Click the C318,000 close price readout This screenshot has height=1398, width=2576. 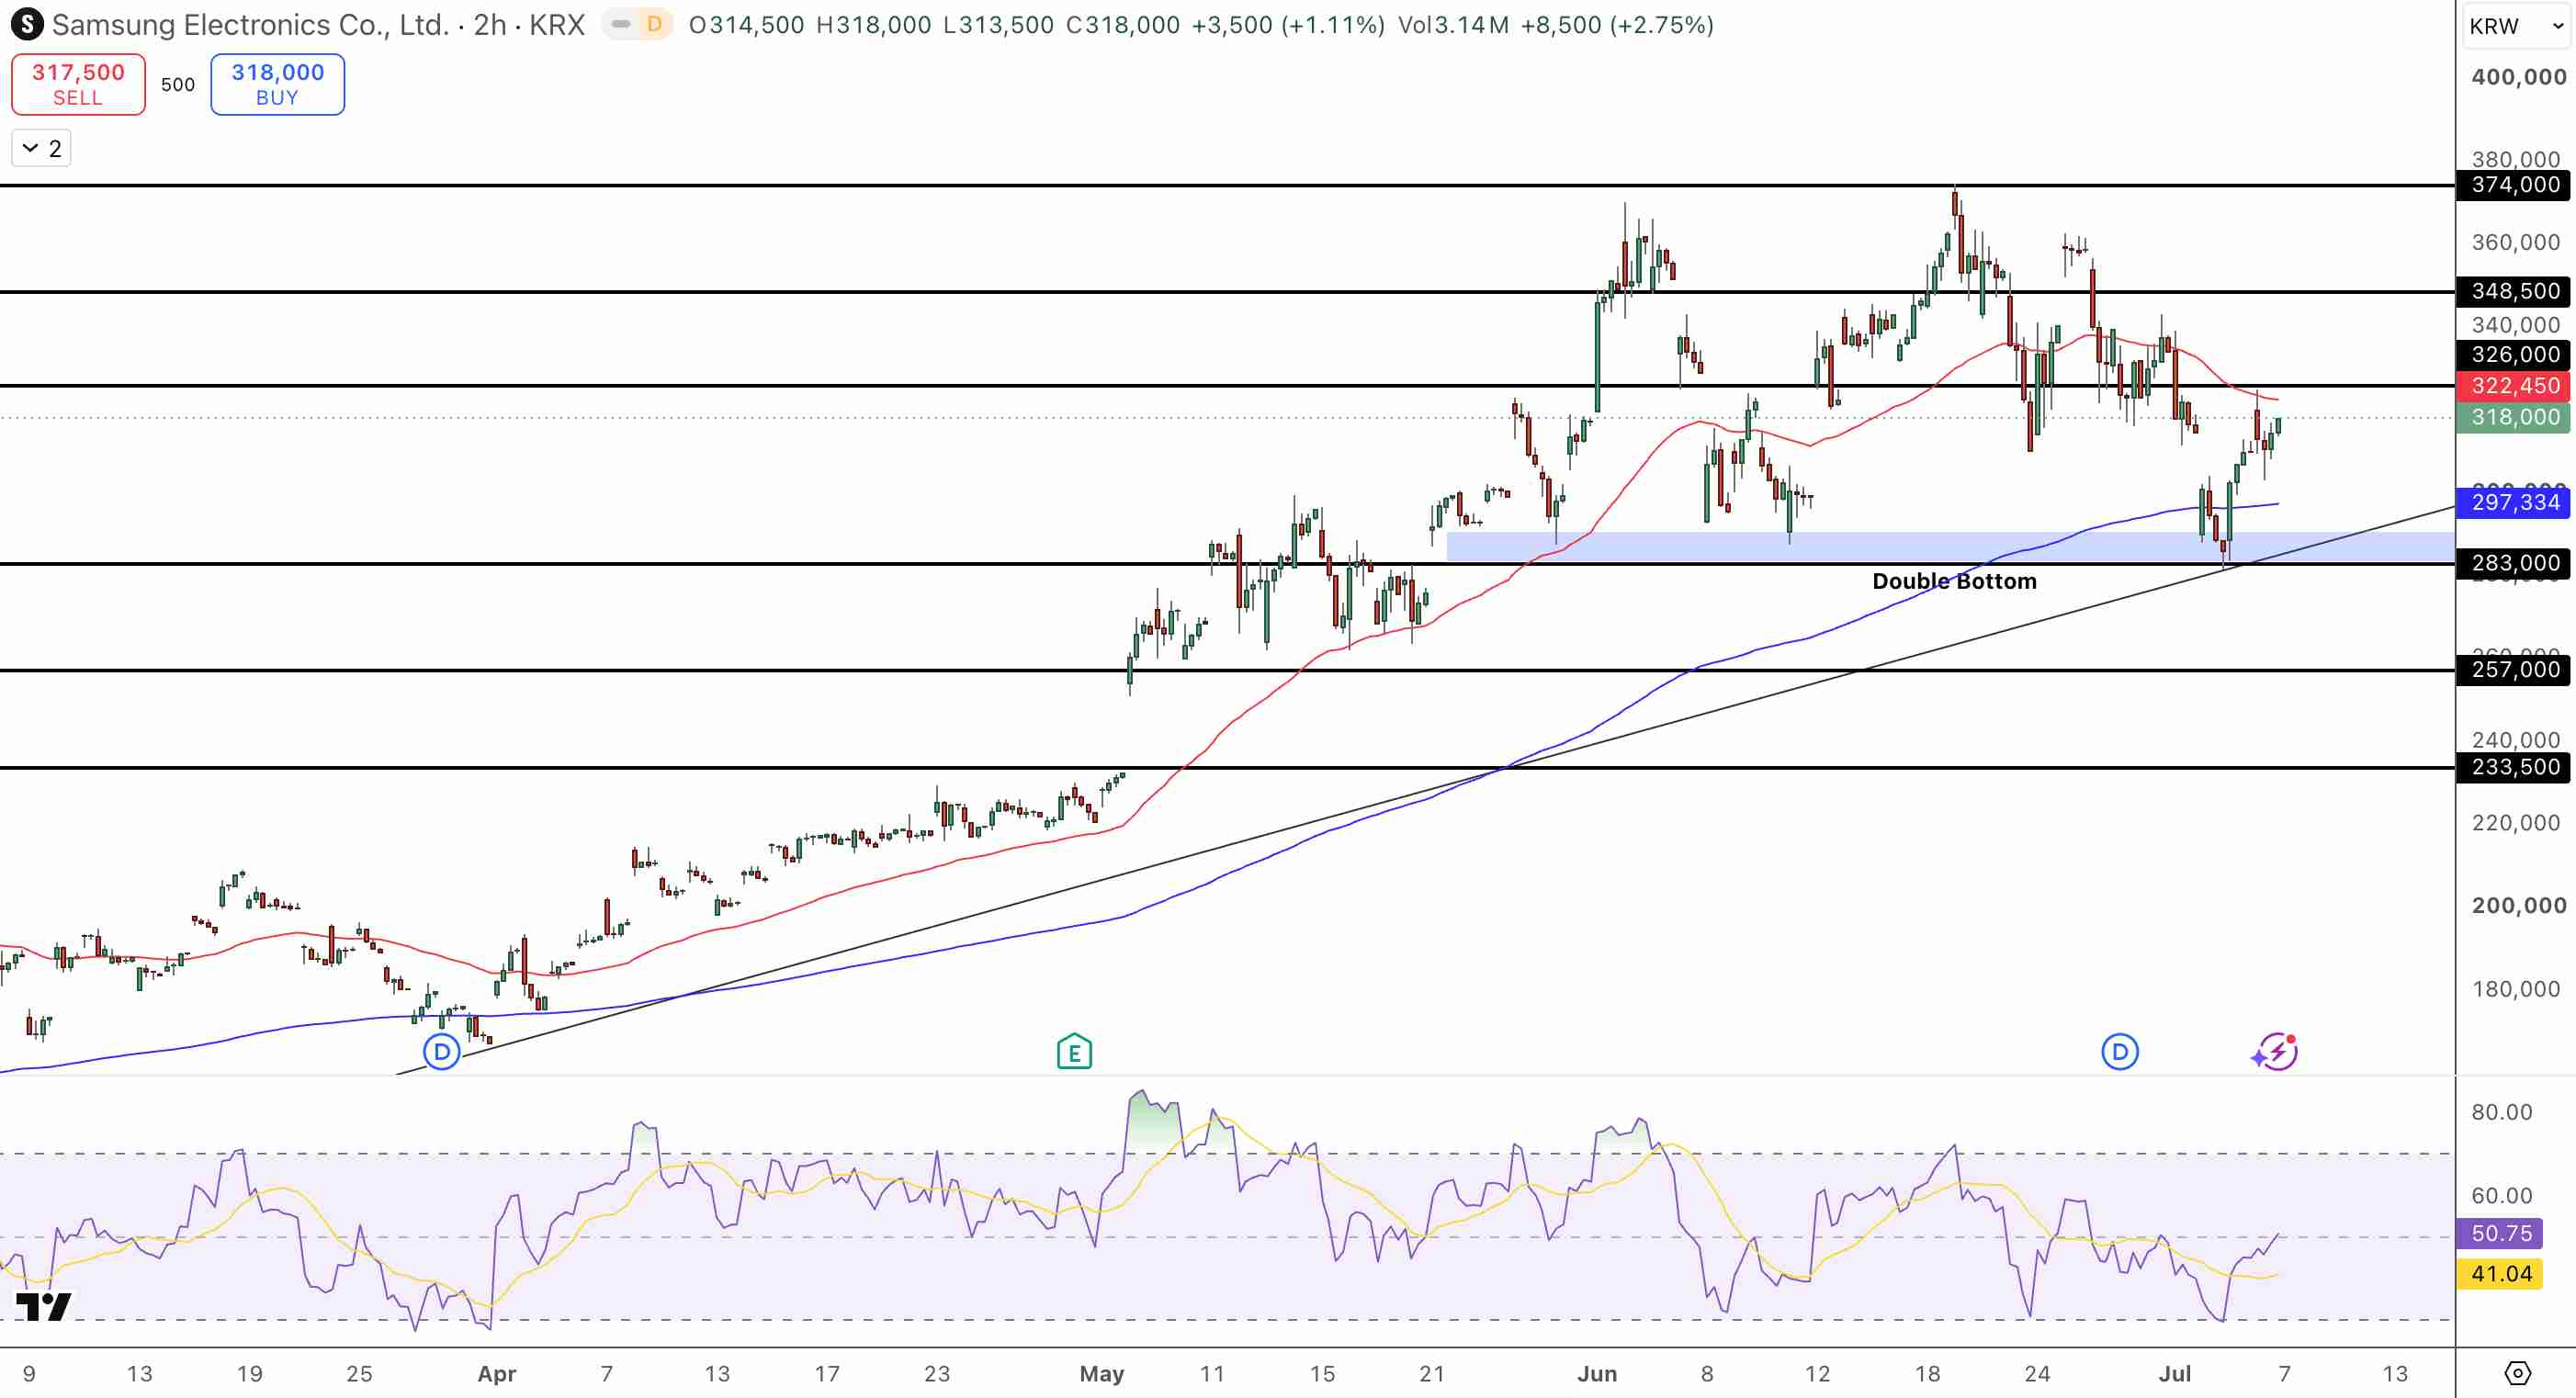coord(1122,25)
